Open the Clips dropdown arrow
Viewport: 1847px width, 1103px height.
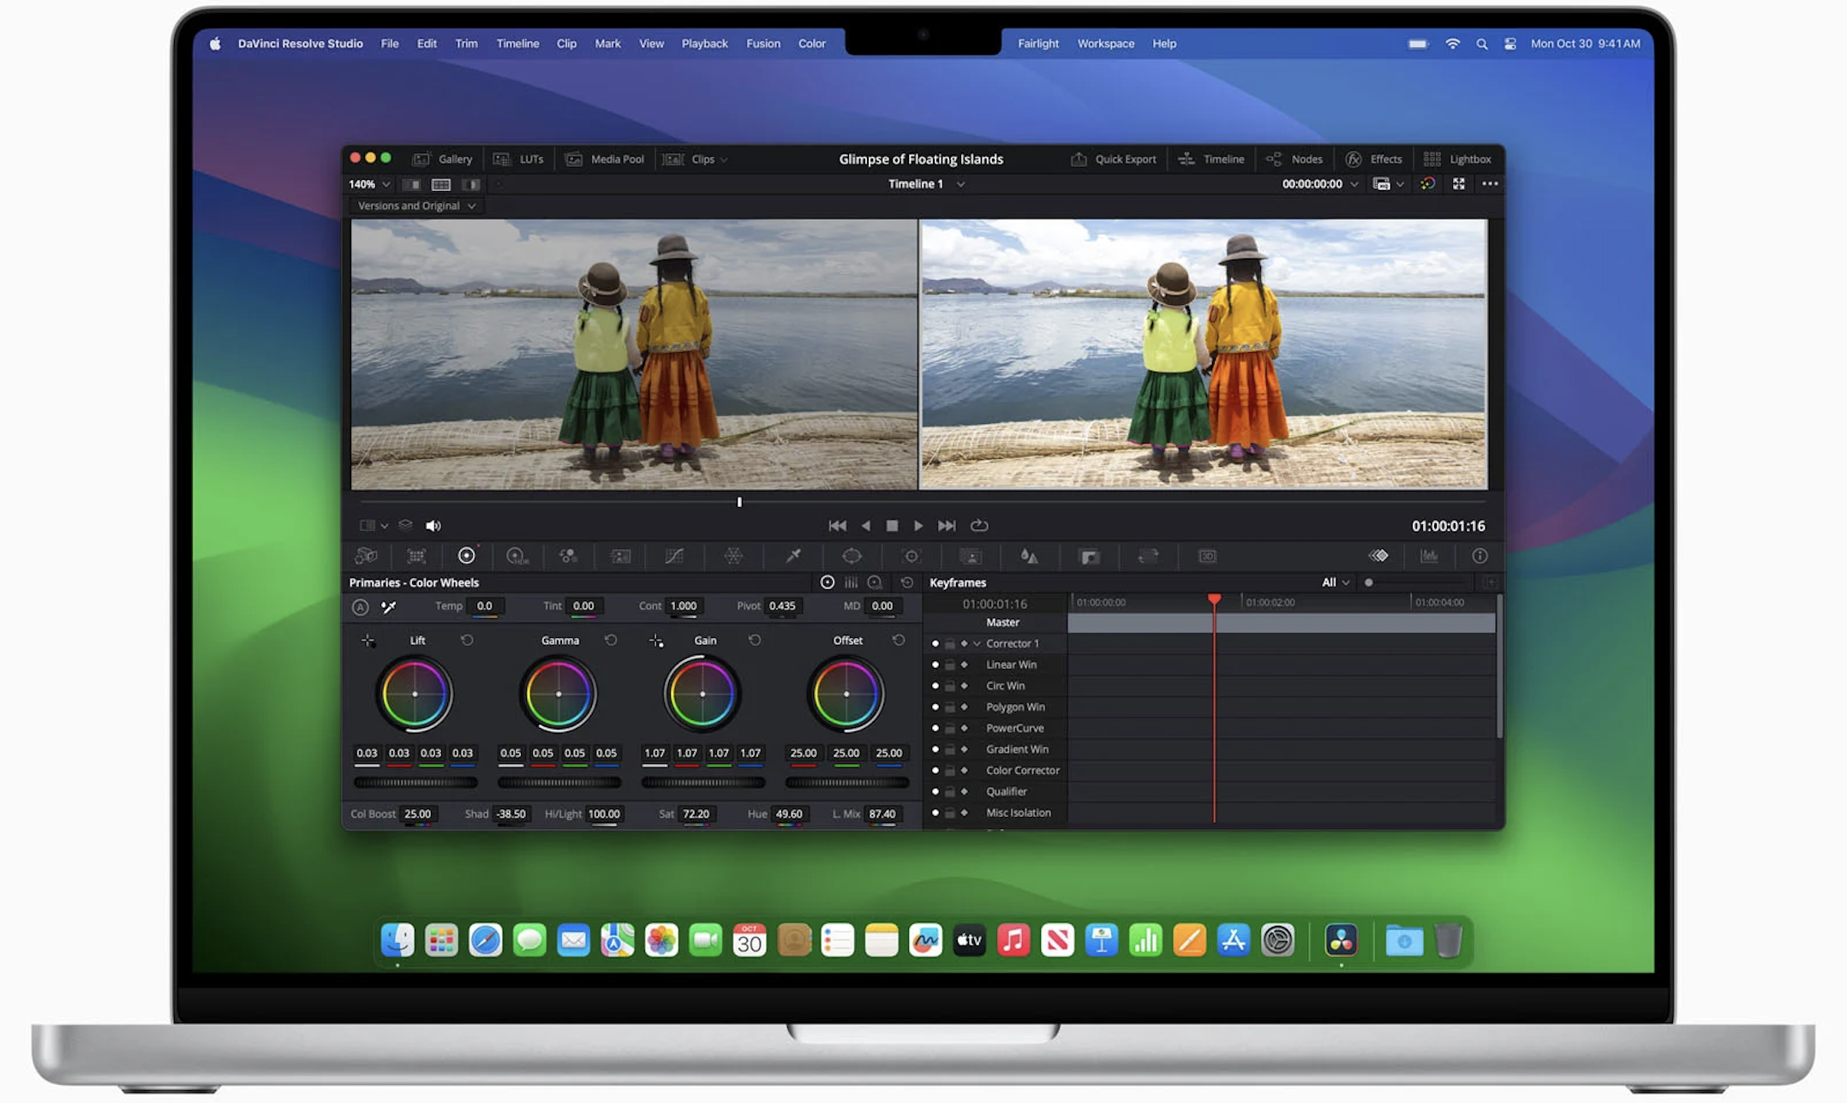click(724, 159)
